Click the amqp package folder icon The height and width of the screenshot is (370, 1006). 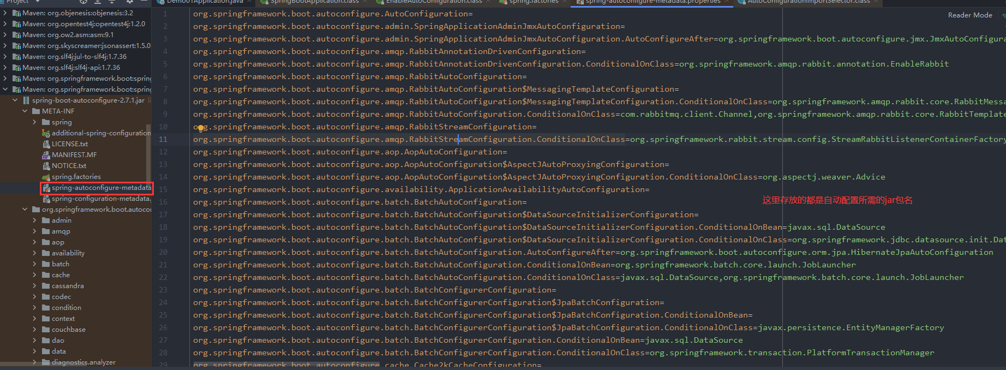pyautogui.click(x=46, y=231)
